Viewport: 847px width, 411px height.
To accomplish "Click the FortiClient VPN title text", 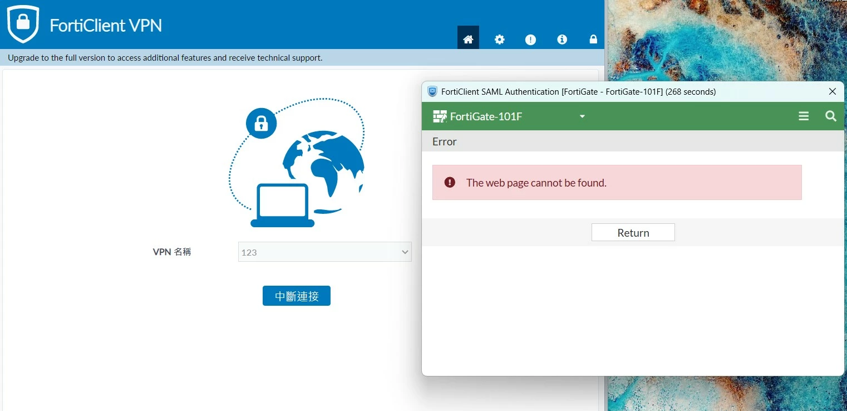I will (106, 26).
